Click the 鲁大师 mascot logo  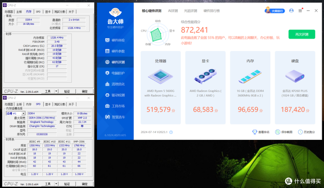(115, 13)
